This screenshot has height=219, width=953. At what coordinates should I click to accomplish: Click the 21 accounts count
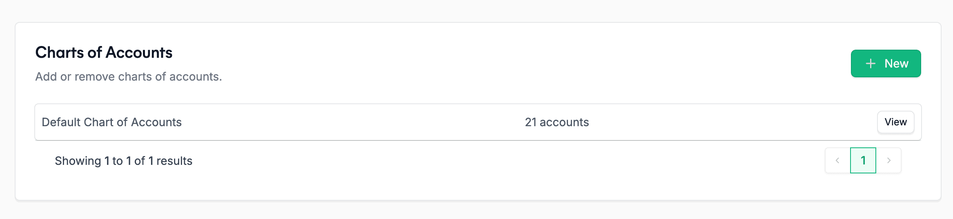click(557, 122)
